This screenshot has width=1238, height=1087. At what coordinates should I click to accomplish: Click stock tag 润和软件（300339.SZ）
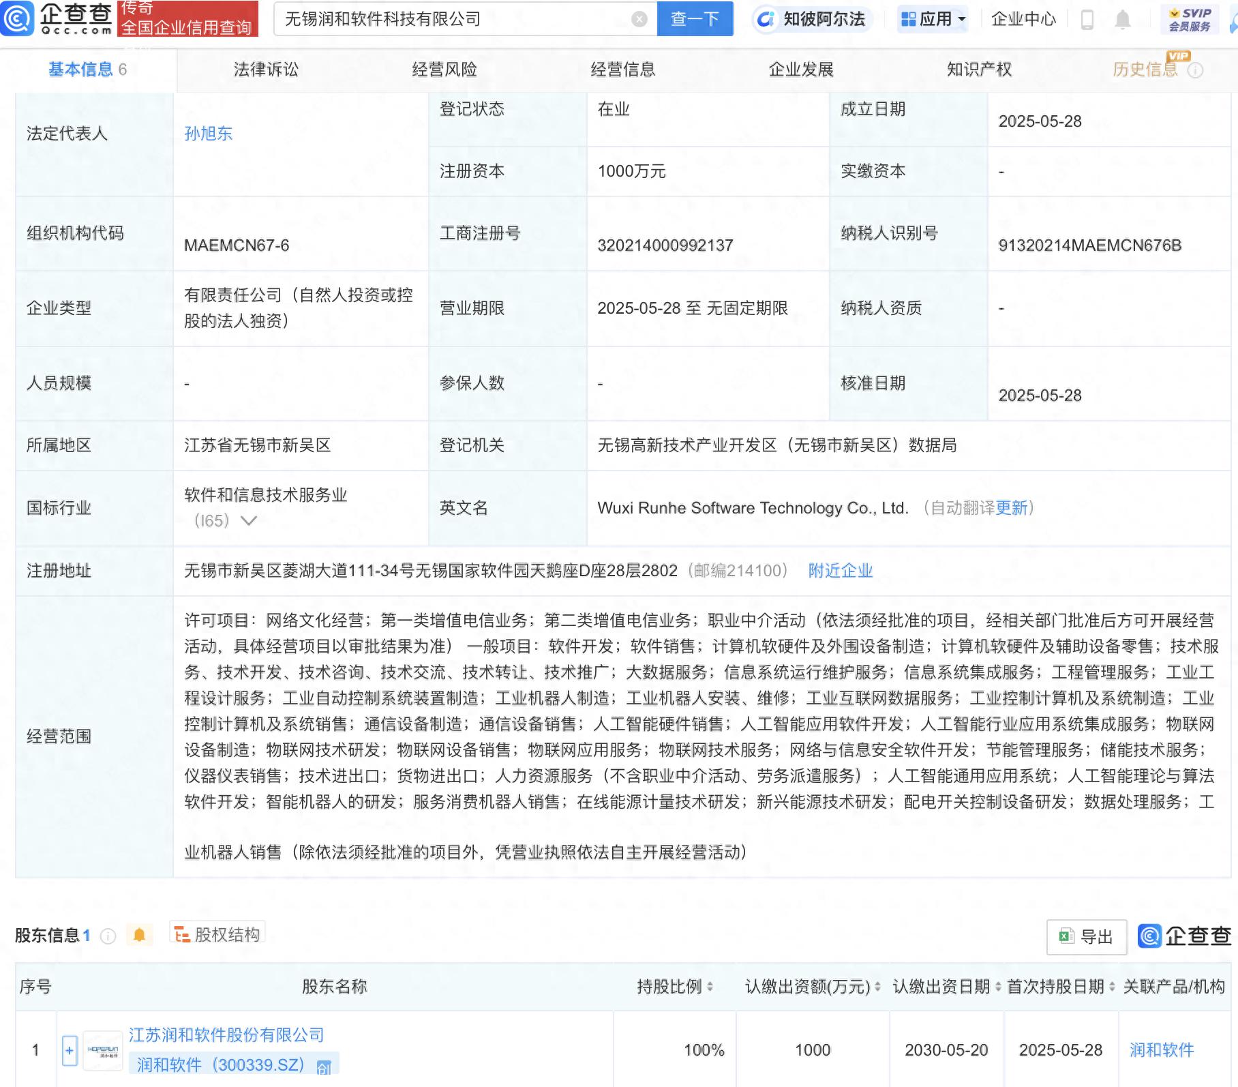pos(221,1065)
